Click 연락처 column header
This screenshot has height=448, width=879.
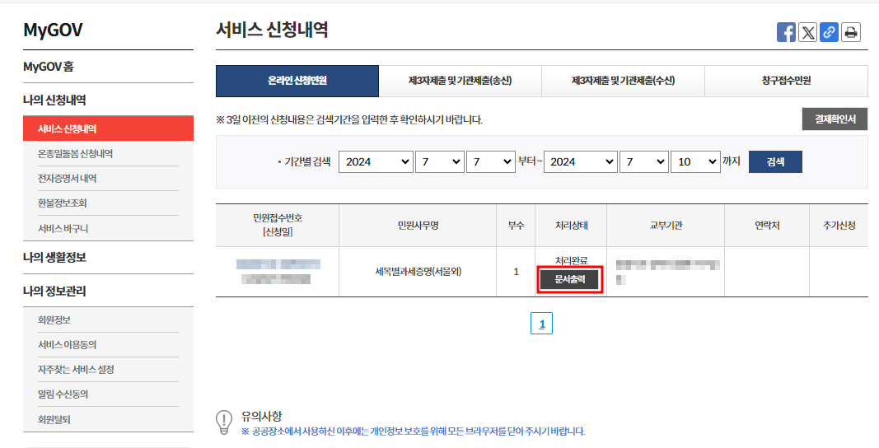(x=767, y=226)
